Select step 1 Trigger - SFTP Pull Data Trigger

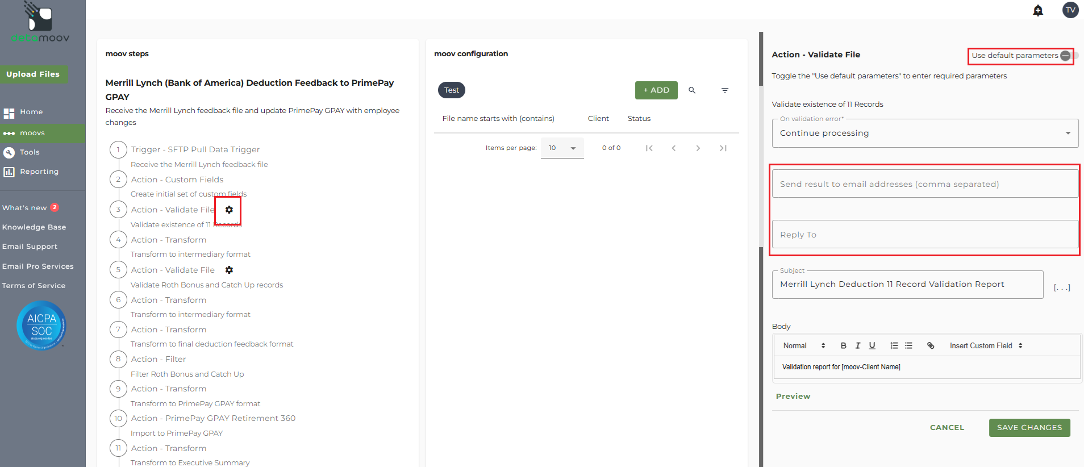[195, 149]
